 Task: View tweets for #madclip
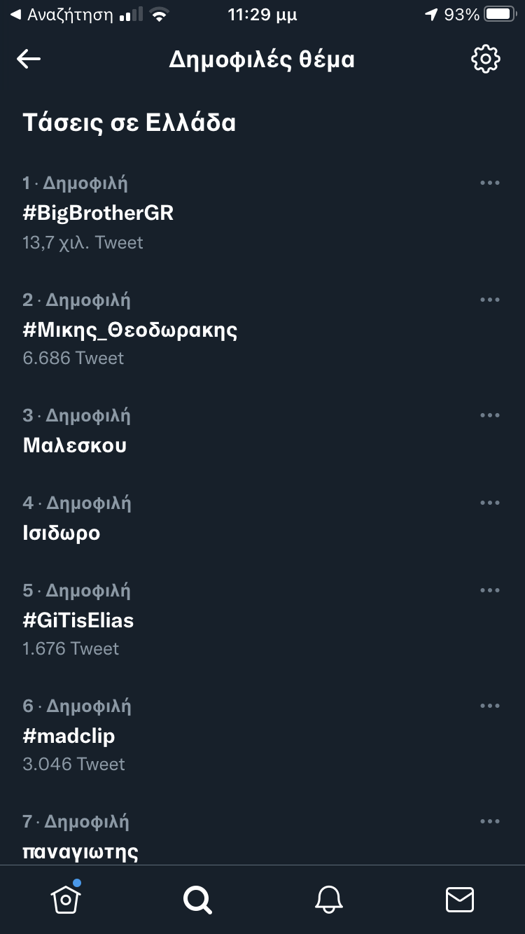(x=69, y=736)
